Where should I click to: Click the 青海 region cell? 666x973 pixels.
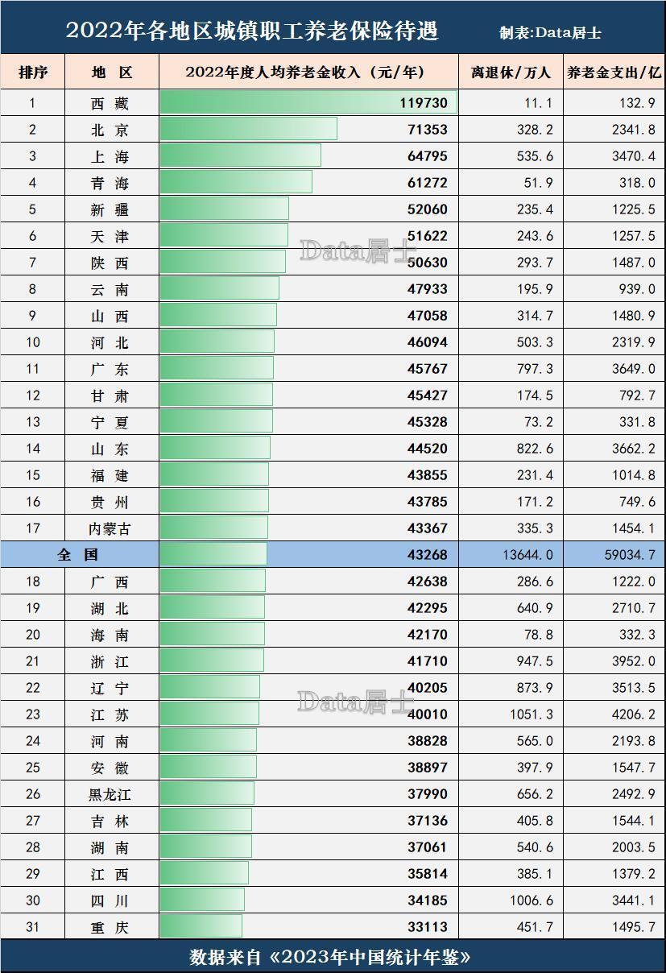click(111, 183)
